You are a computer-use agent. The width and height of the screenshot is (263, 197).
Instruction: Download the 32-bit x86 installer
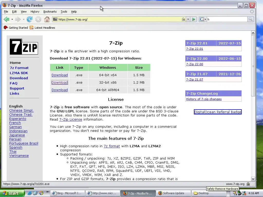click(60, 82)
